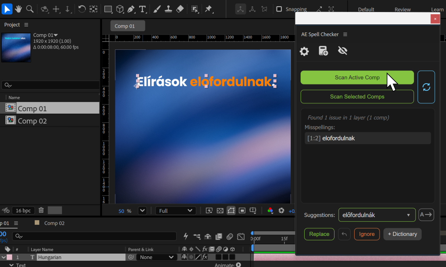Select the Orbit camera tool
Screen dimensions: 446x267
(x=44, y=9)
